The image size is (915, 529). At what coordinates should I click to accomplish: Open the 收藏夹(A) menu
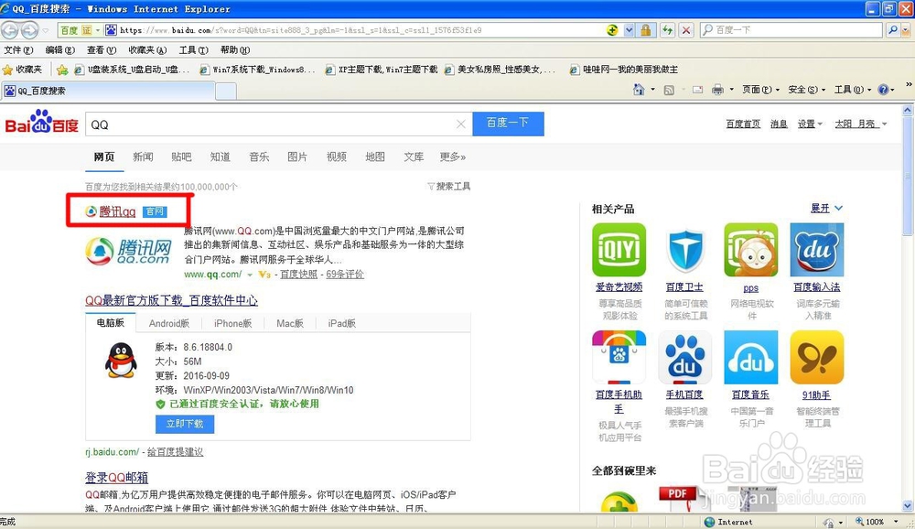coord(147,50)
